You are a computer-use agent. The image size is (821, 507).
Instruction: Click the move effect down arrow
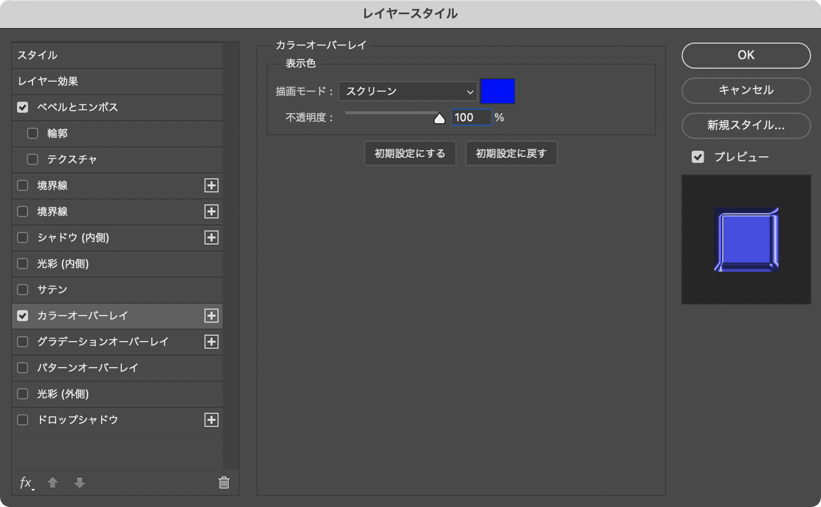79,482
